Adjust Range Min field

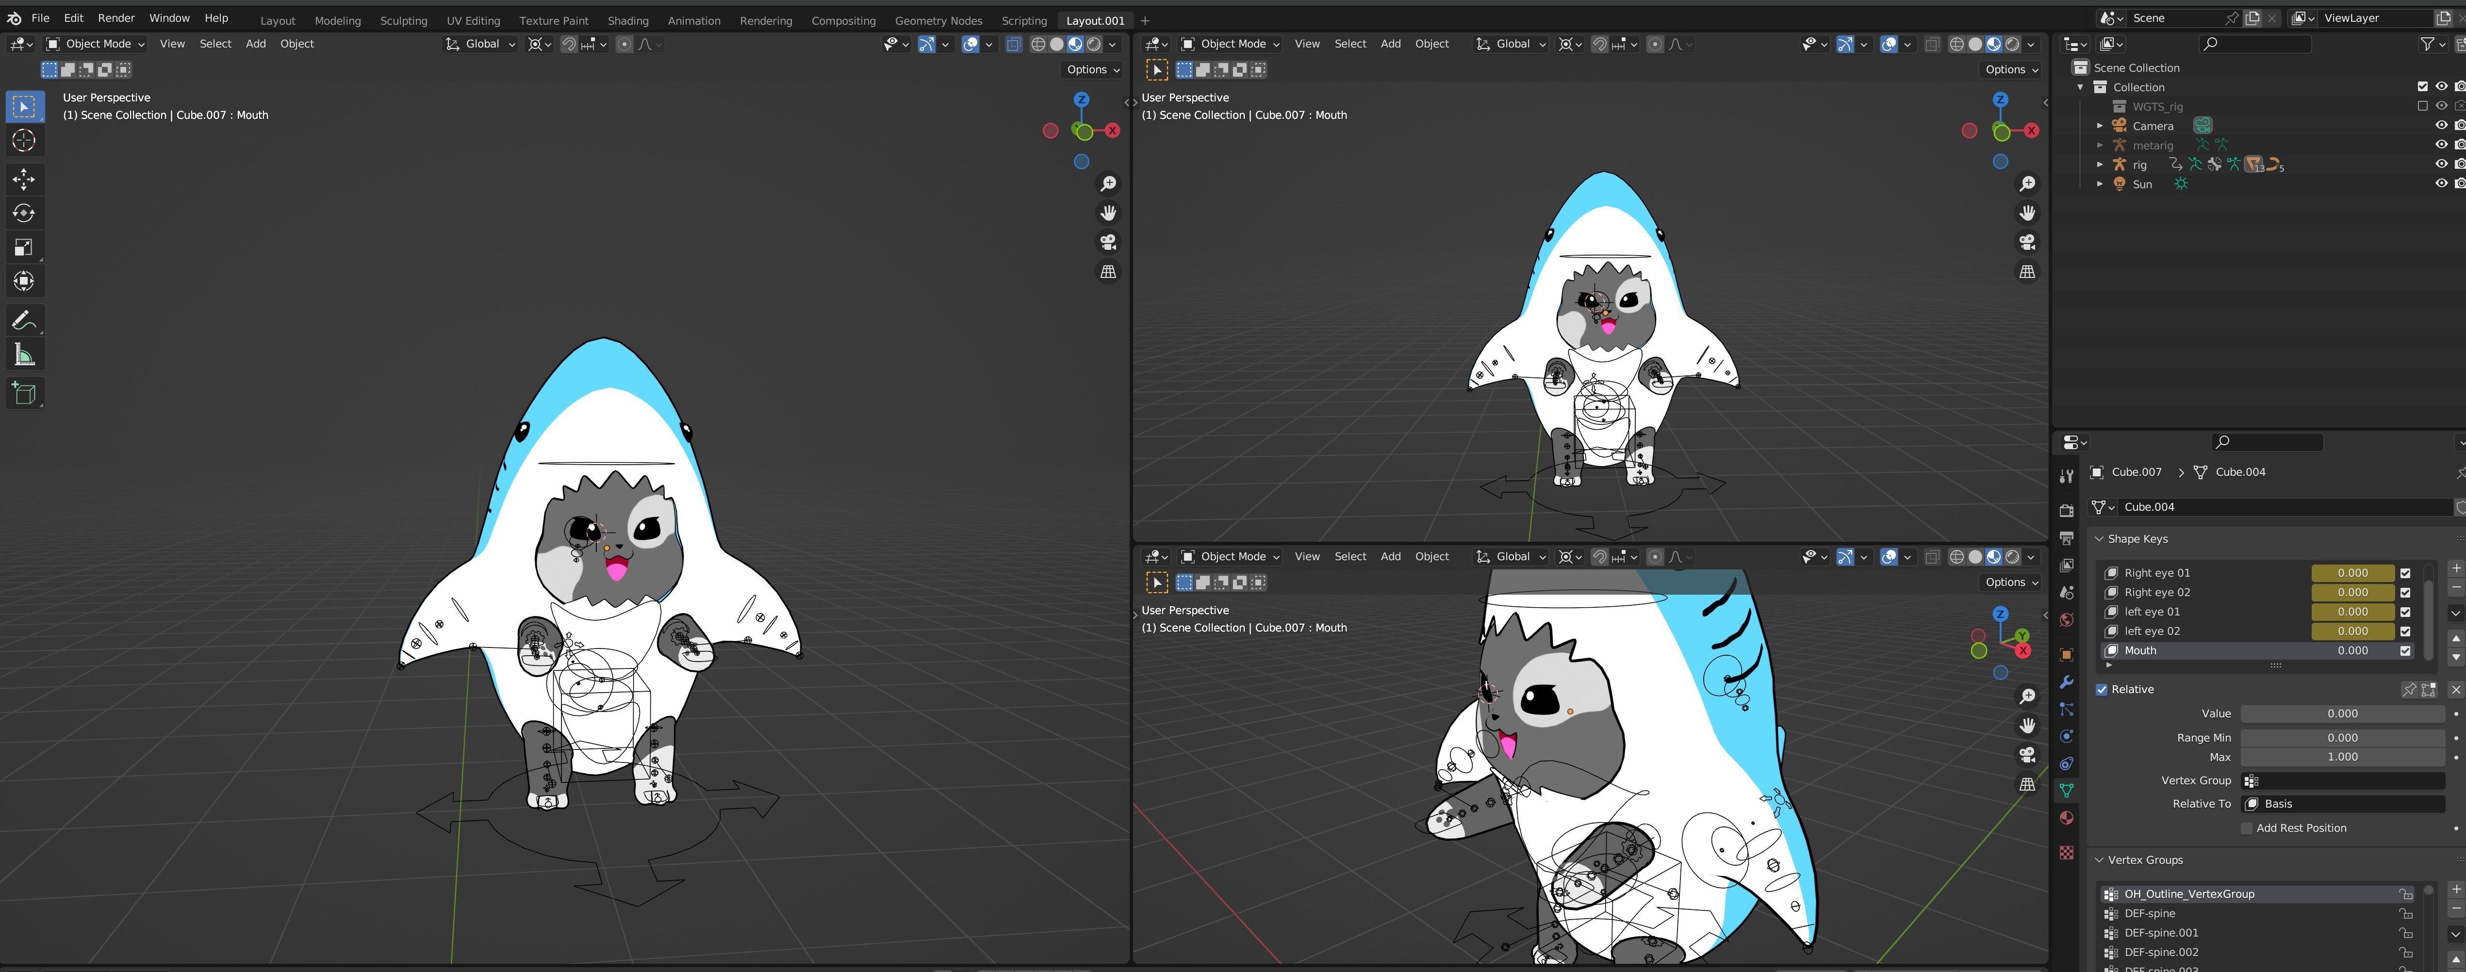(x=2343, y=738)
